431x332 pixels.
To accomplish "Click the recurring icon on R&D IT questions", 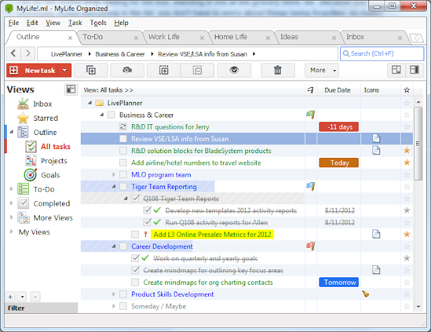I will [123, 127].
